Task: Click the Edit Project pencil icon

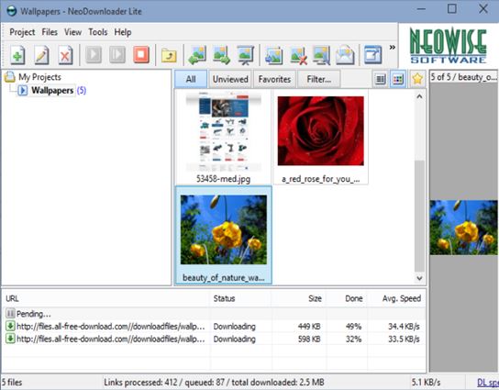Action: 41,55
